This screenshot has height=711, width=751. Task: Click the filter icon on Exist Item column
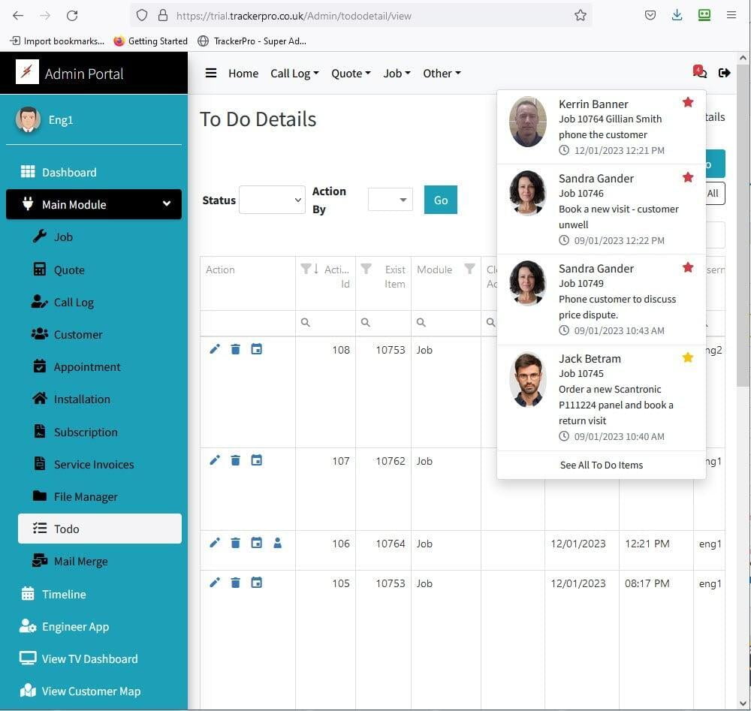[366, 269]
